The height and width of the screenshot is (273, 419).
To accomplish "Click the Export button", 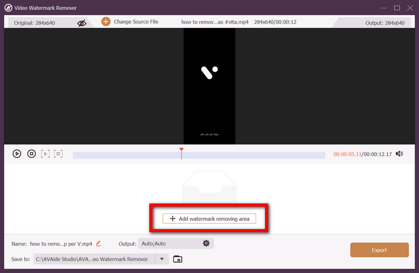I will click(x=379, y=250).
